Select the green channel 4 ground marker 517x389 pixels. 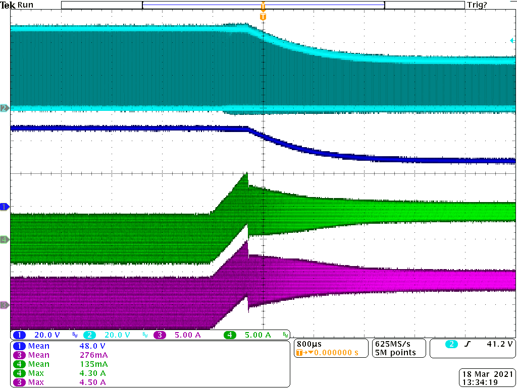[x=5, y=240]
